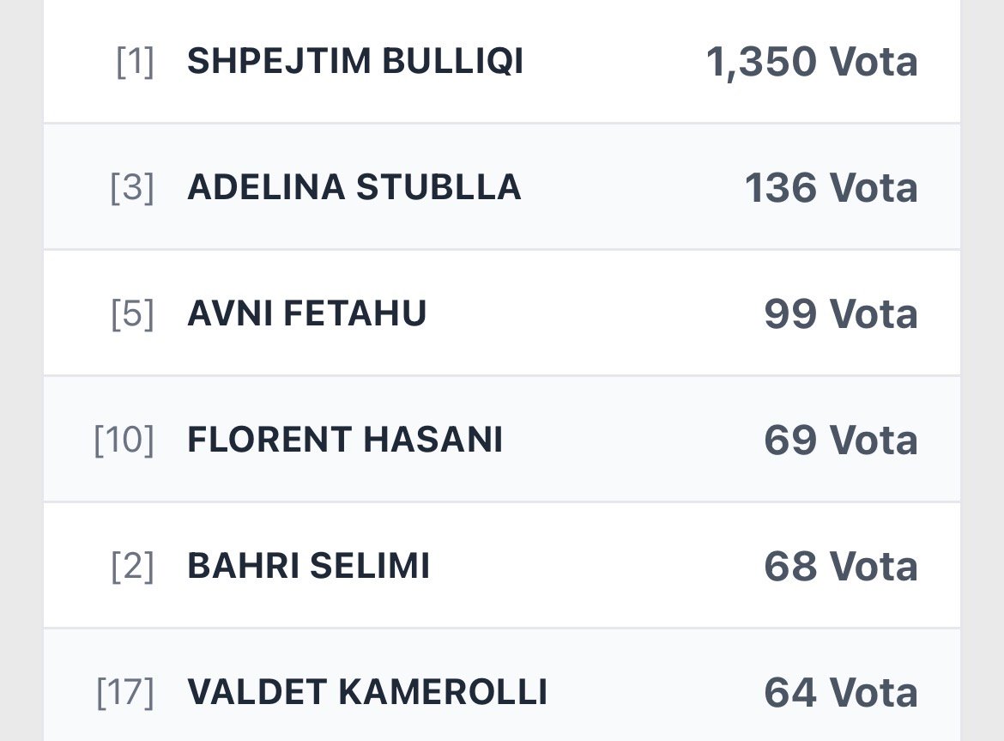The height and width of the screenshot is (741, 1004).
Task: Click the 69 Vota result
Action: point(840,440)
